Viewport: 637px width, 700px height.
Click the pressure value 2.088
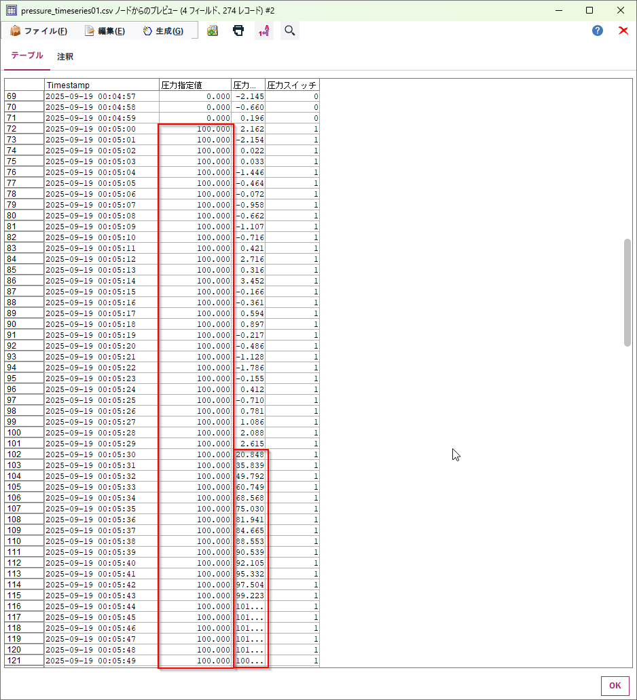(x=252, y=433)
